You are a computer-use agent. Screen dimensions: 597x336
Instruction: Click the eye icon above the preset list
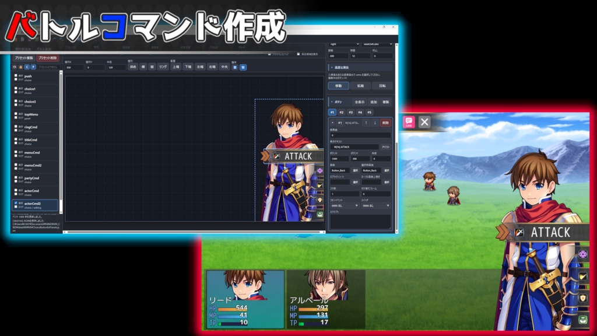point(15,67)
